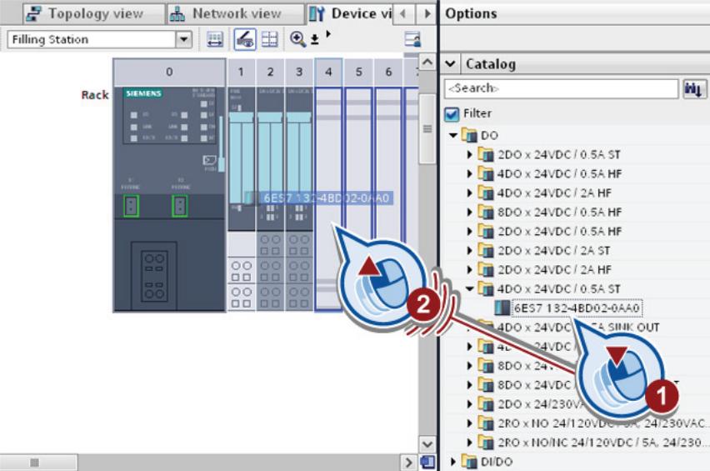Click module icon beside 6ES7 132-4BD02-0AA0
The image size is (710, 471).
click(502, 308)
